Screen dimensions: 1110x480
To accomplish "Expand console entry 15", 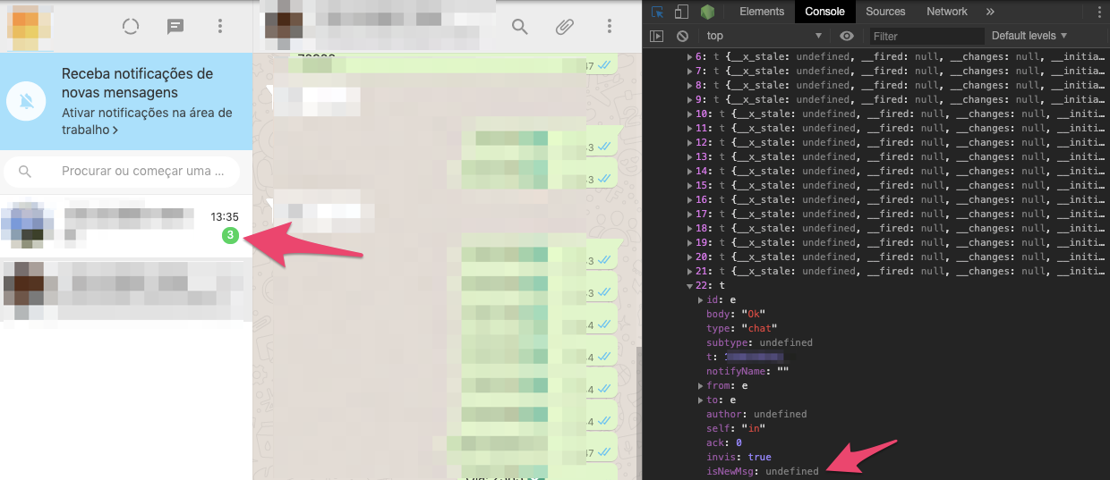I will (689, 186).
